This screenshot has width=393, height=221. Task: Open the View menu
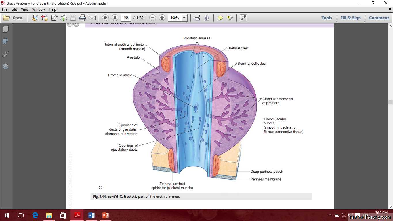point(24,9)
